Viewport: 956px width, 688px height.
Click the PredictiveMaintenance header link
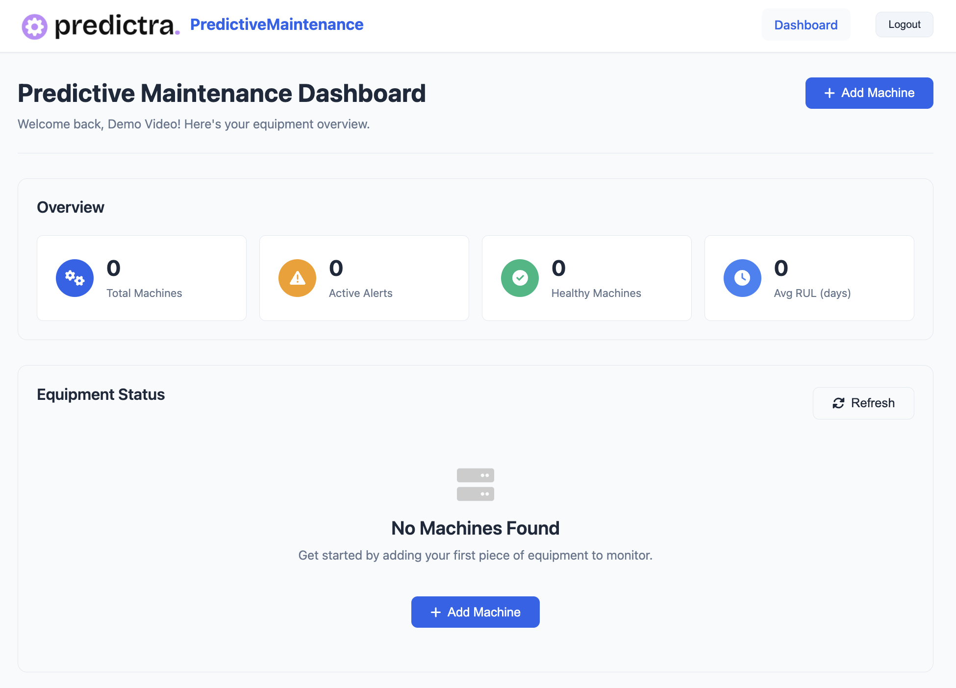click(277, 25)
